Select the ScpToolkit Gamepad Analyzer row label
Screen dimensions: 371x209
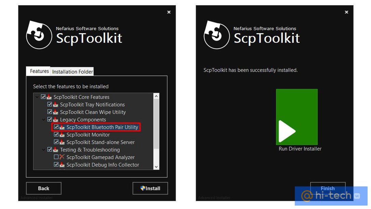[101, 157]
